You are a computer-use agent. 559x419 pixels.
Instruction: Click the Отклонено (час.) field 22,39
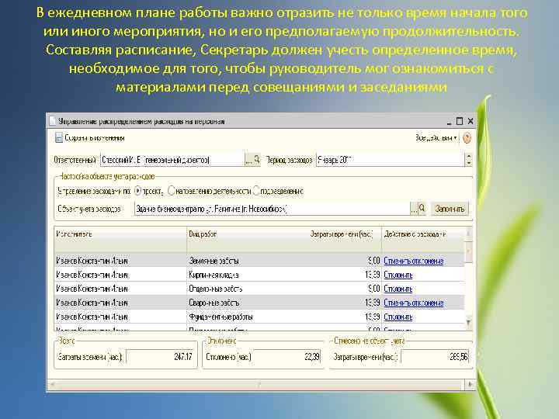(x=287, y=357)
